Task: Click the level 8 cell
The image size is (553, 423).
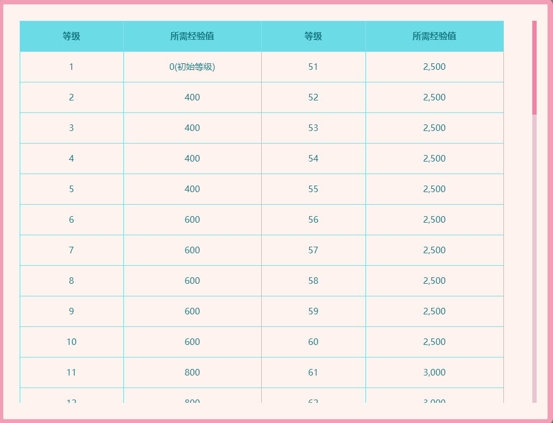Action: click(x=71, y=281)
